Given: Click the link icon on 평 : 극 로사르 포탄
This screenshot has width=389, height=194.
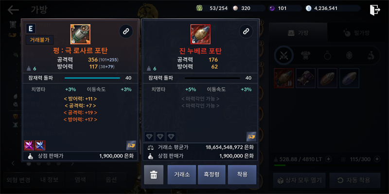Looking at the screenshot, I should 126,31.
